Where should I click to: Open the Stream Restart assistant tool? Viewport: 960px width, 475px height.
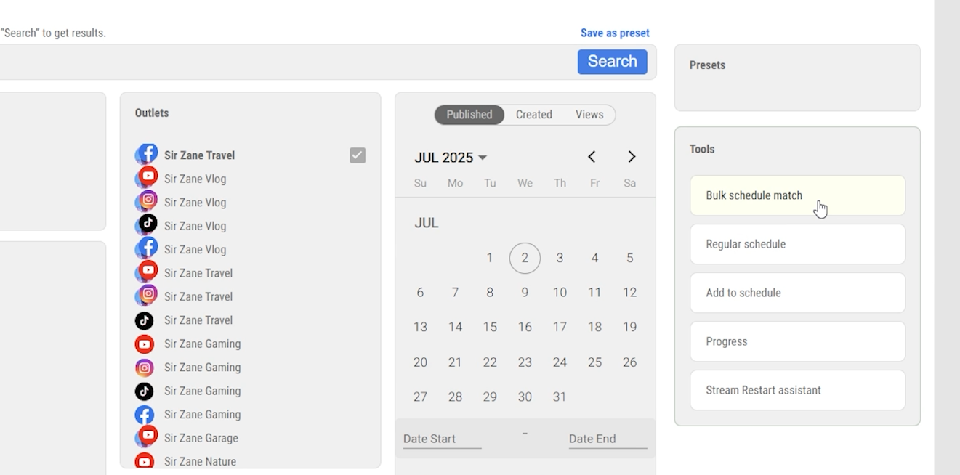[x=797, y=390]
